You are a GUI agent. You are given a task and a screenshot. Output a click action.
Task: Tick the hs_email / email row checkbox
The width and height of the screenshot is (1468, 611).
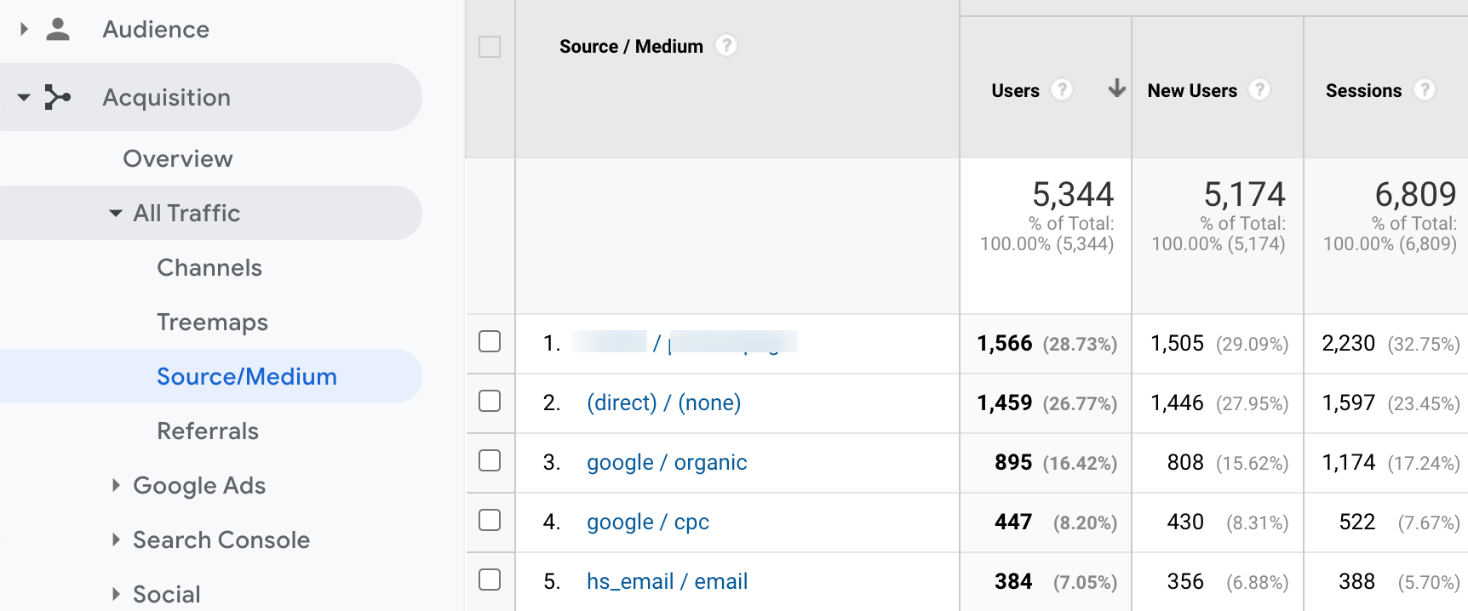(x=490, y=580)
